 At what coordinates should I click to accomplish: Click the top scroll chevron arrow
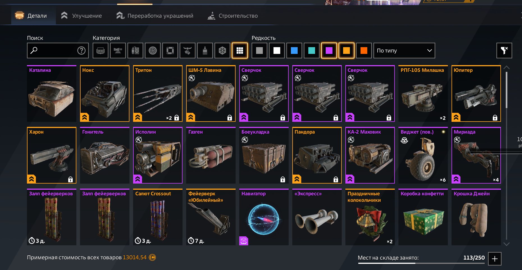pos(506,68)
